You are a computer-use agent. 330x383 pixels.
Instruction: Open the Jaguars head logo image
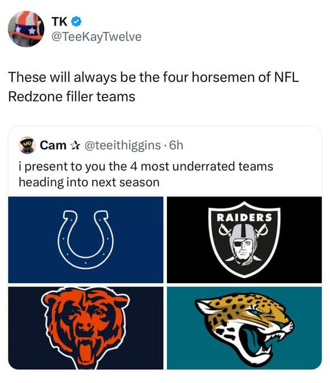click(x=244, y=328)
